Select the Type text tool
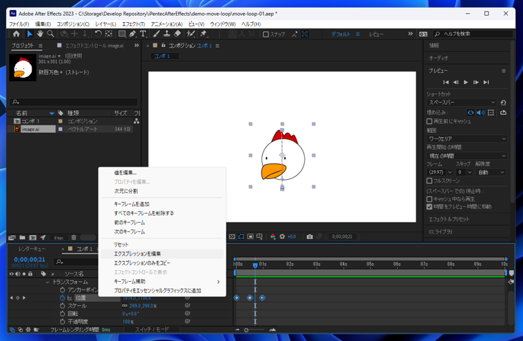Image resolution: width=523 pixels, height=341 pixels. [x=142, y=34]
